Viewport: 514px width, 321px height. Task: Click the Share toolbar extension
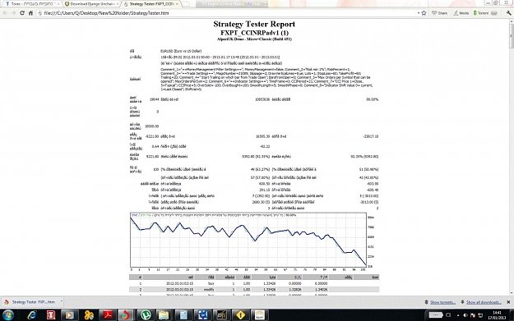pos(440,13)
